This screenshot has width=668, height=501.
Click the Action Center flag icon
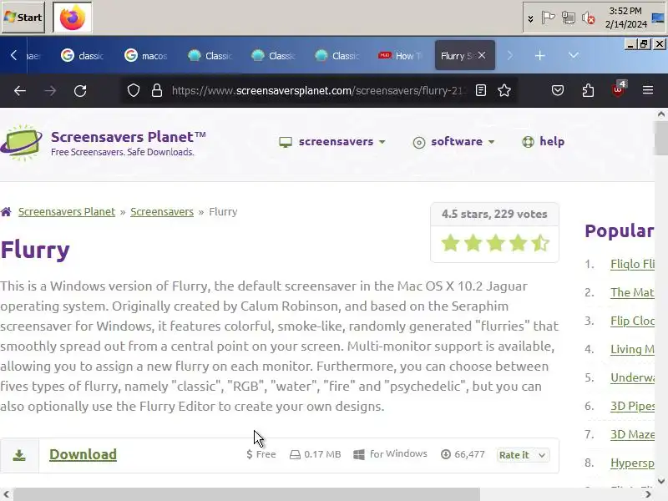(548, 18)
